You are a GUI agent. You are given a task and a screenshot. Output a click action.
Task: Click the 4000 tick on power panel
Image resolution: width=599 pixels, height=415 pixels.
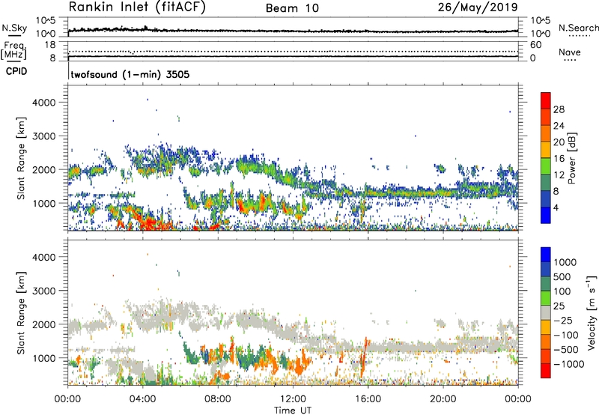tap(44, 103)
